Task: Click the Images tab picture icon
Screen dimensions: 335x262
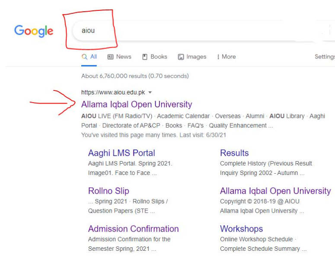Action: pyautogui.click(x=181, y=57)
